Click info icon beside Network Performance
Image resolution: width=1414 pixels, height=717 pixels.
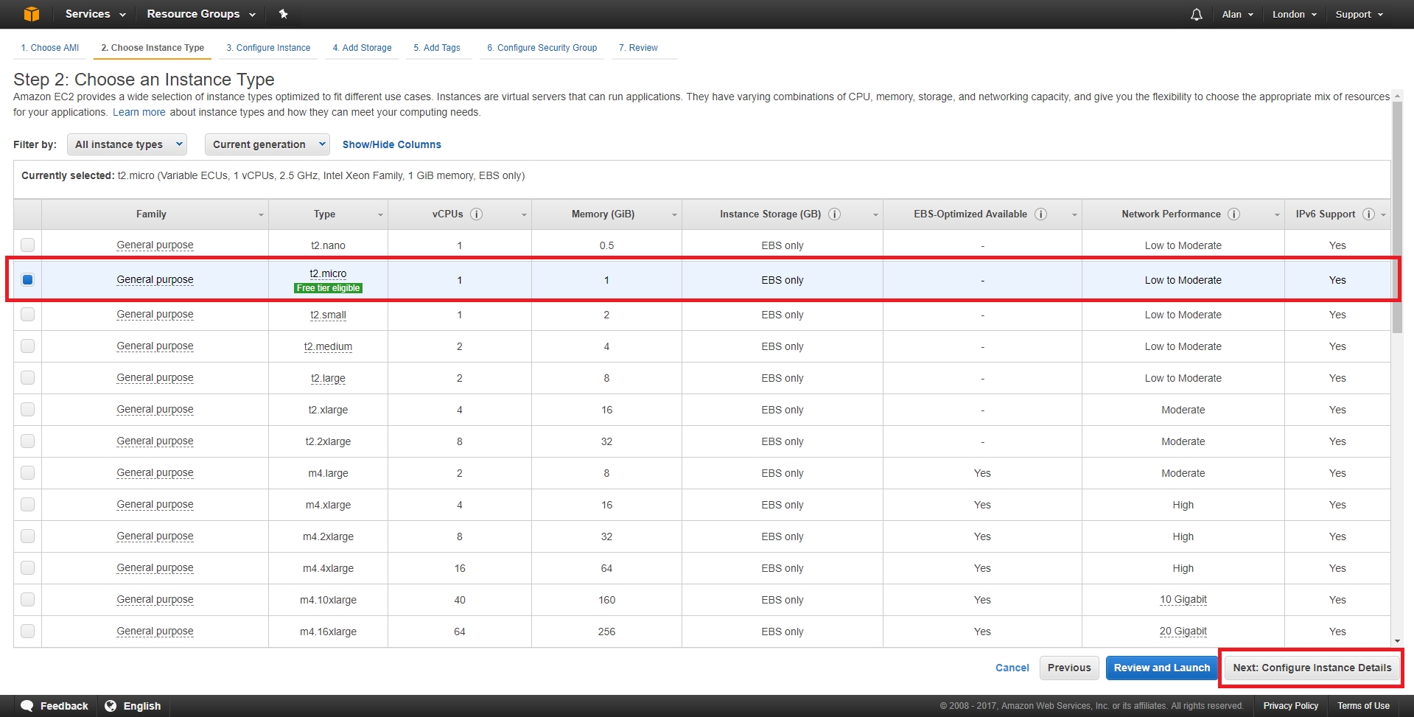pyautogui.click(x=1234, y=214)
